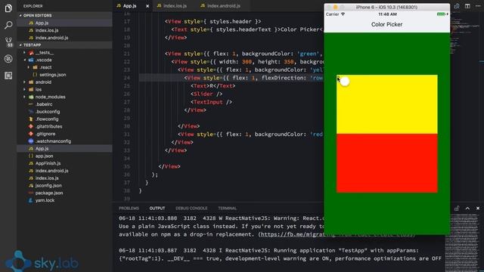Image resolution: width=484 pixels, height=272 pixels.
Task: Open .gitattributes in the file tree
Action: pos(48,126)
